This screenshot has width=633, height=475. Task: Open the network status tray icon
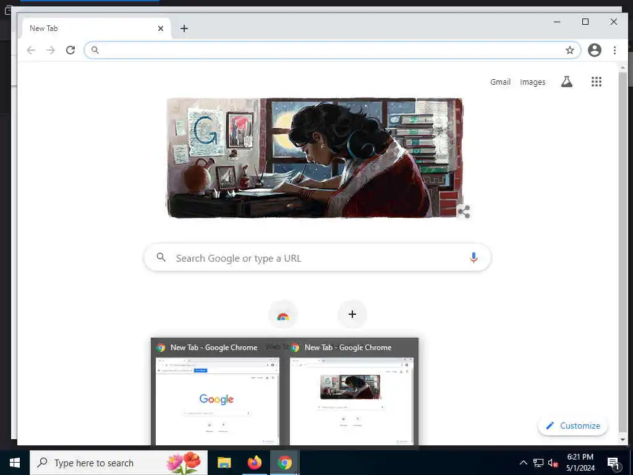[x=538, y=463]
